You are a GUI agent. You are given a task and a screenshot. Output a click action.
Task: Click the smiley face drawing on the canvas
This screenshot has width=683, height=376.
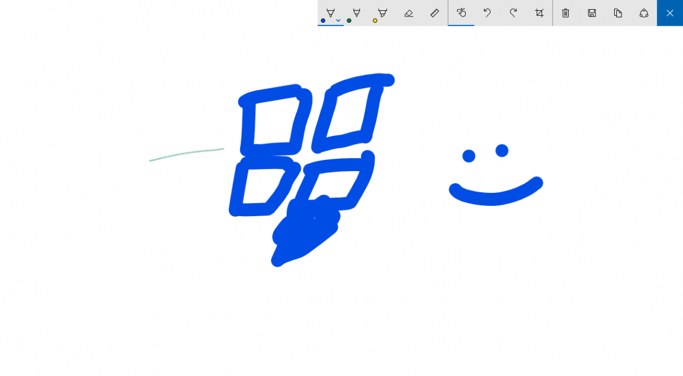495,171
